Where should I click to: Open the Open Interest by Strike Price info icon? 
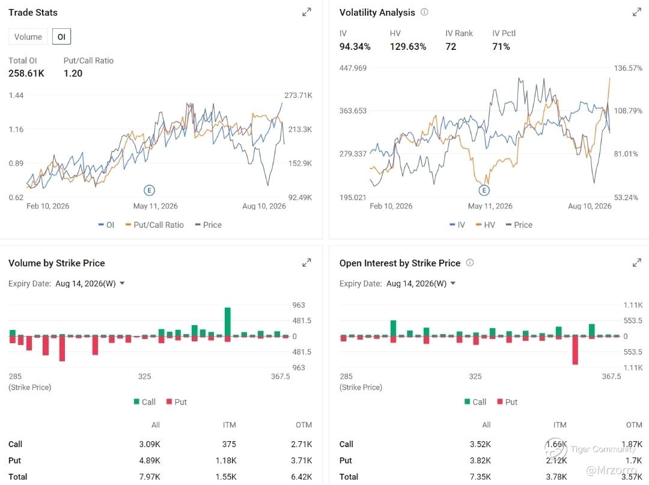(470, 263)
